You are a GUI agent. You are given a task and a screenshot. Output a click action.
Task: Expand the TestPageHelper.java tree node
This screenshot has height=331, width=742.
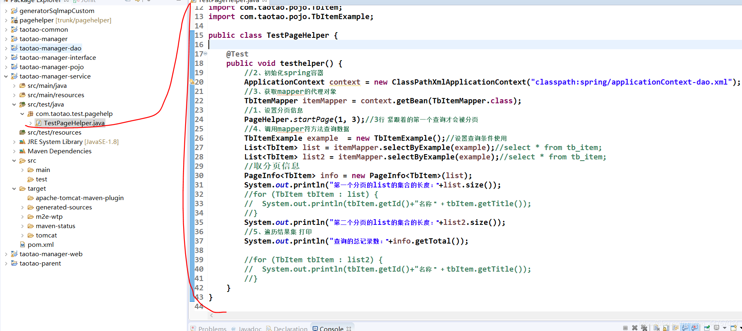pos(30,123)
